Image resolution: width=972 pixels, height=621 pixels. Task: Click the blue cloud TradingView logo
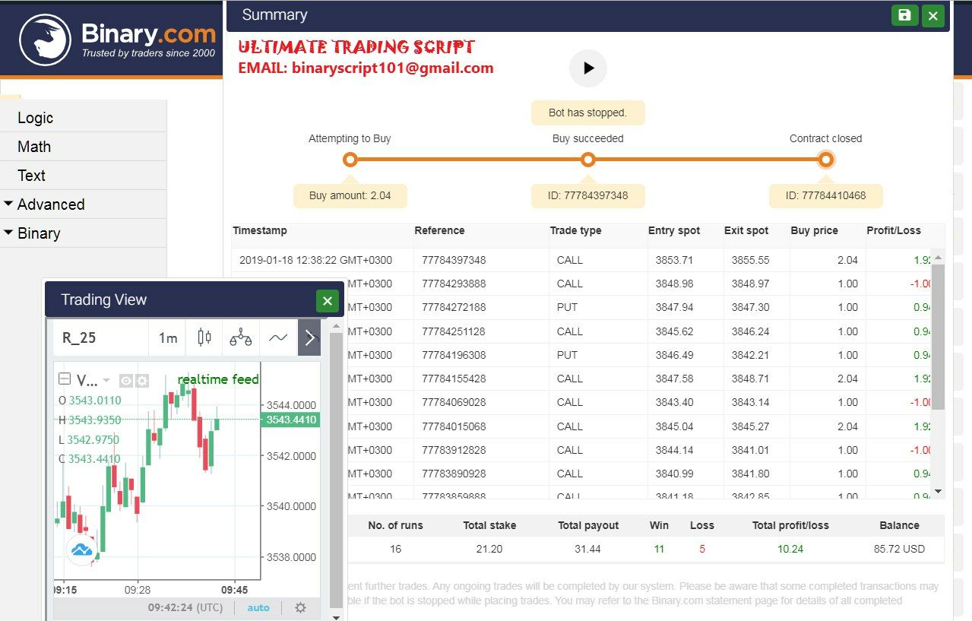[x=81, y=549]
